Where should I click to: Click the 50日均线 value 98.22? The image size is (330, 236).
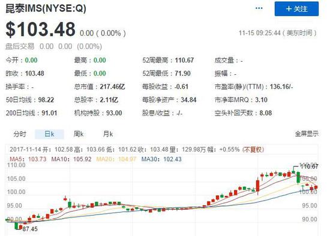pyautogui.click(x=46, y=100)
